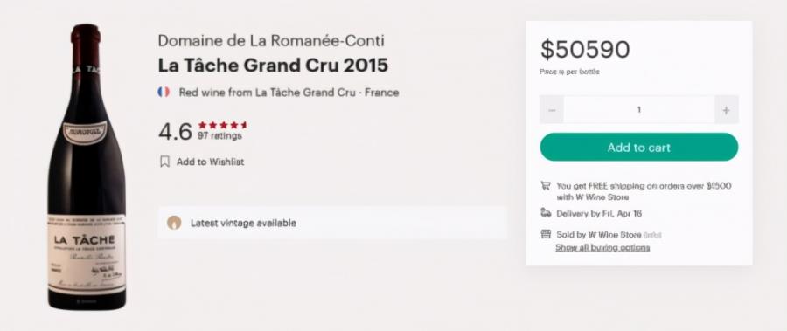The image size is (787, 331).
Task: Decrease quantity with the minus button
Action: 552,110
